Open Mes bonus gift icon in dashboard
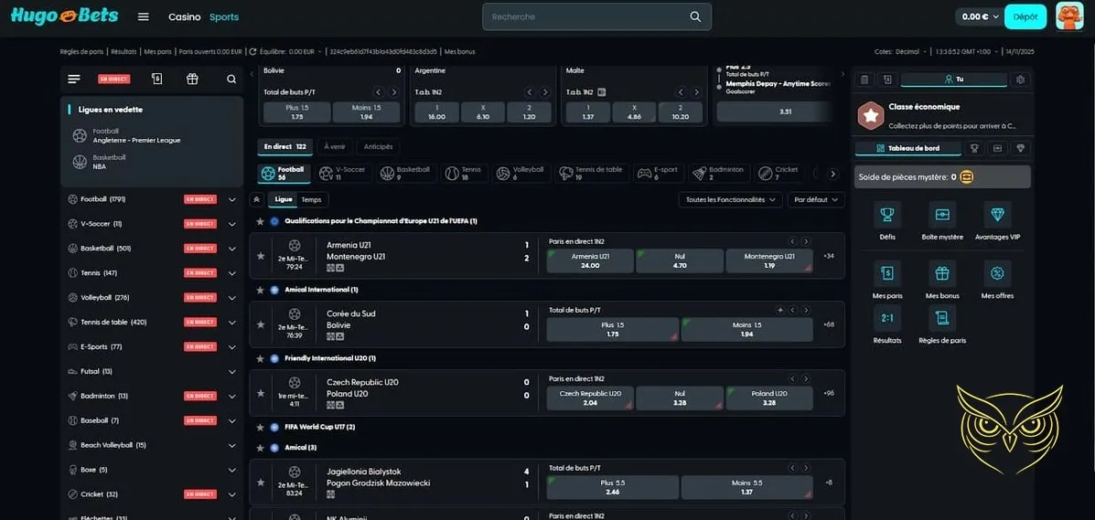This screenshot has width=1095, height=520. point(941,274)
